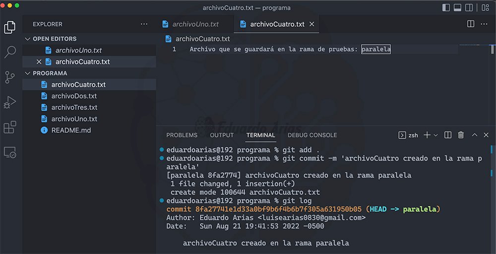Open the Remote Explorer icon
Viewport: 496px width, 254px height.
pyautogui.click(x=9, y=152)
